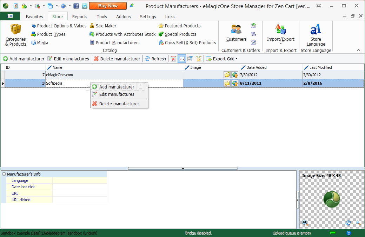Click Add manufacturer in the toolbar

[24, 59]
